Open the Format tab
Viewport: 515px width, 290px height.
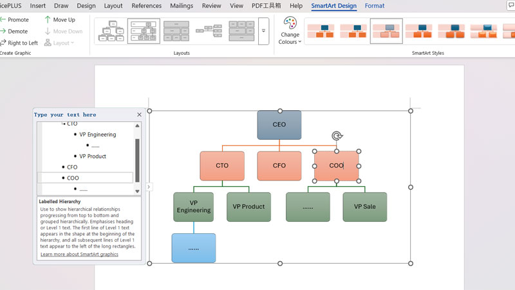pos(374,6)
